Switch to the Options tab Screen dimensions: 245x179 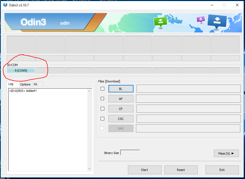click(x=25, y=84)
